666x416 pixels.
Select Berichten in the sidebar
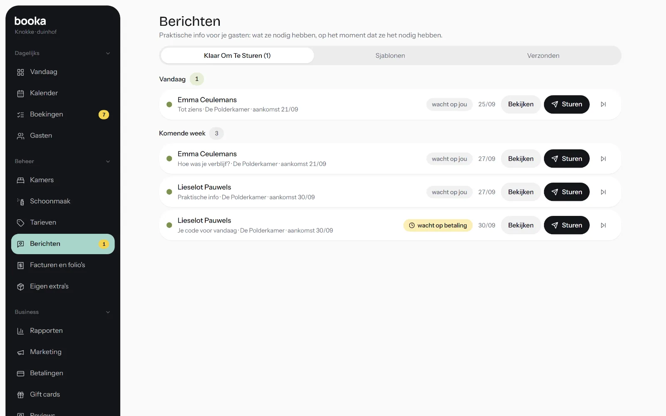(x=63, y=244)
